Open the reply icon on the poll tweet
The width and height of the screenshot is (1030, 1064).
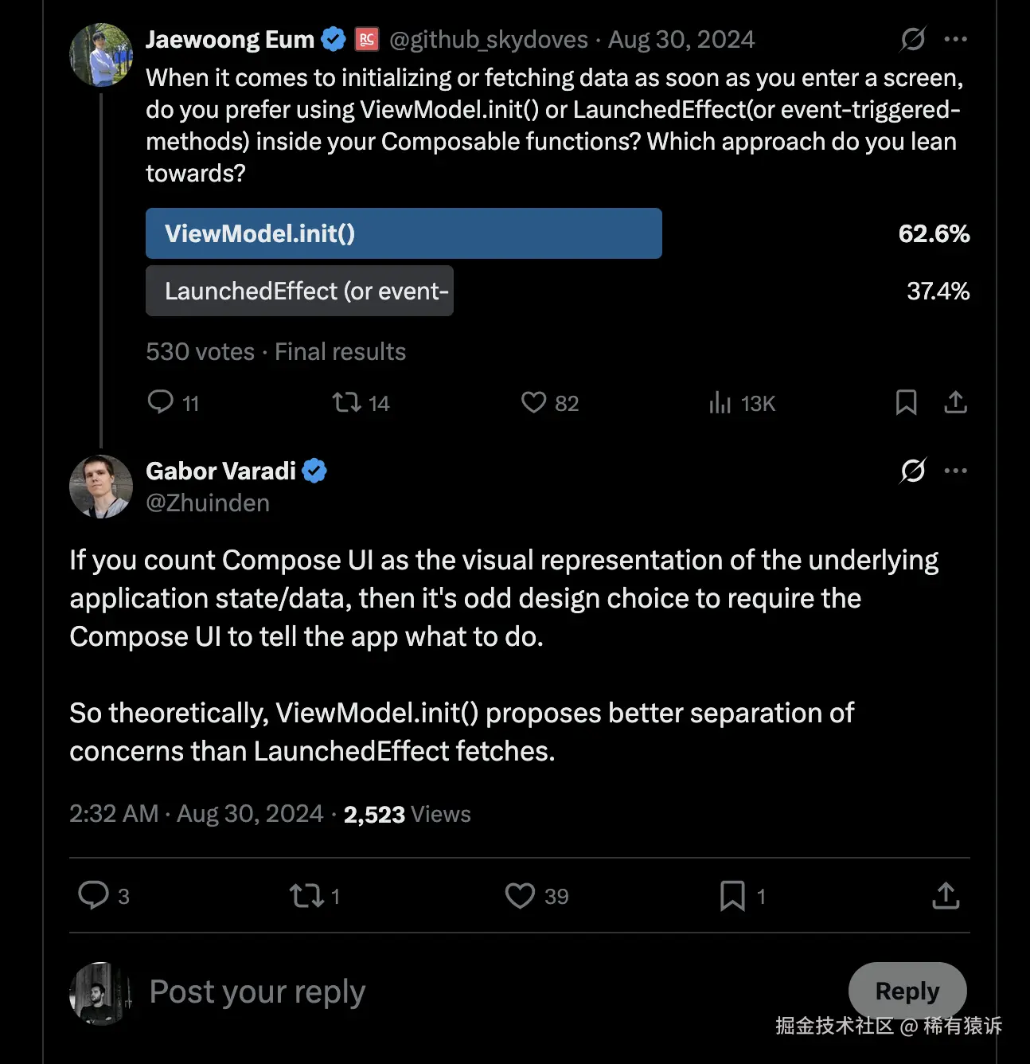click(x=160, y=403)
